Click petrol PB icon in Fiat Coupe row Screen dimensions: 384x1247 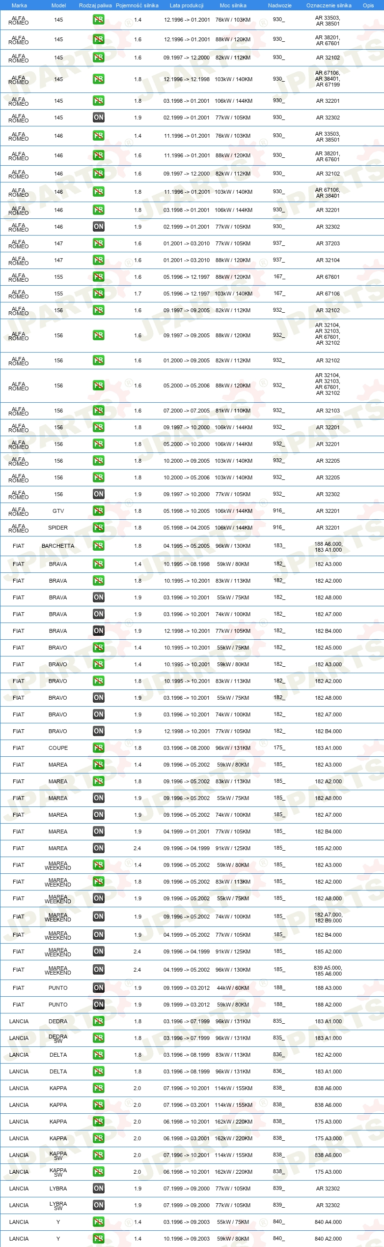pos(98,748)
